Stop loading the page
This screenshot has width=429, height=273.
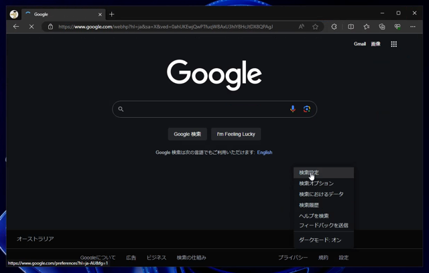(32, 27)
